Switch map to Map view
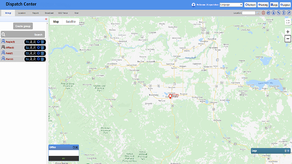Image resolution: width=292 pixels, height=164 pixels. (x=56, y=22)
